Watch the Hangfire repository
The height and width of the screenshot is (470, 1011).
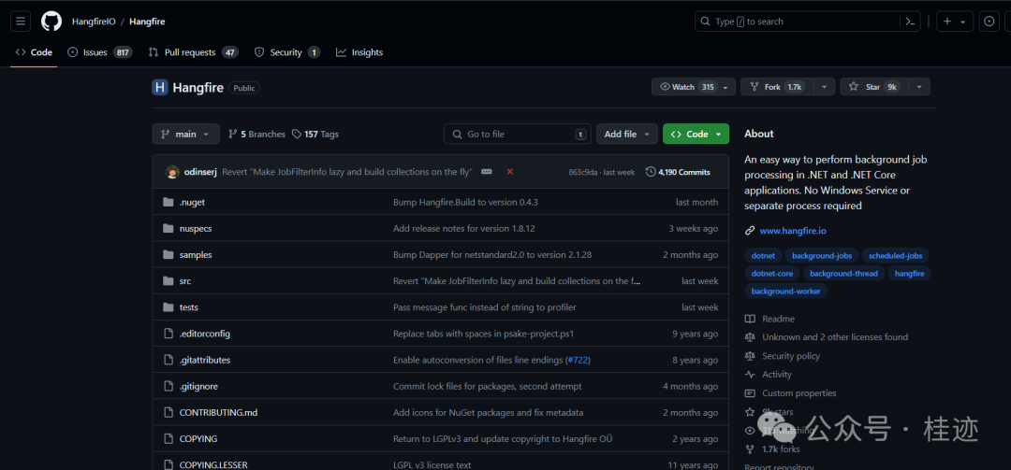point(685,87)
